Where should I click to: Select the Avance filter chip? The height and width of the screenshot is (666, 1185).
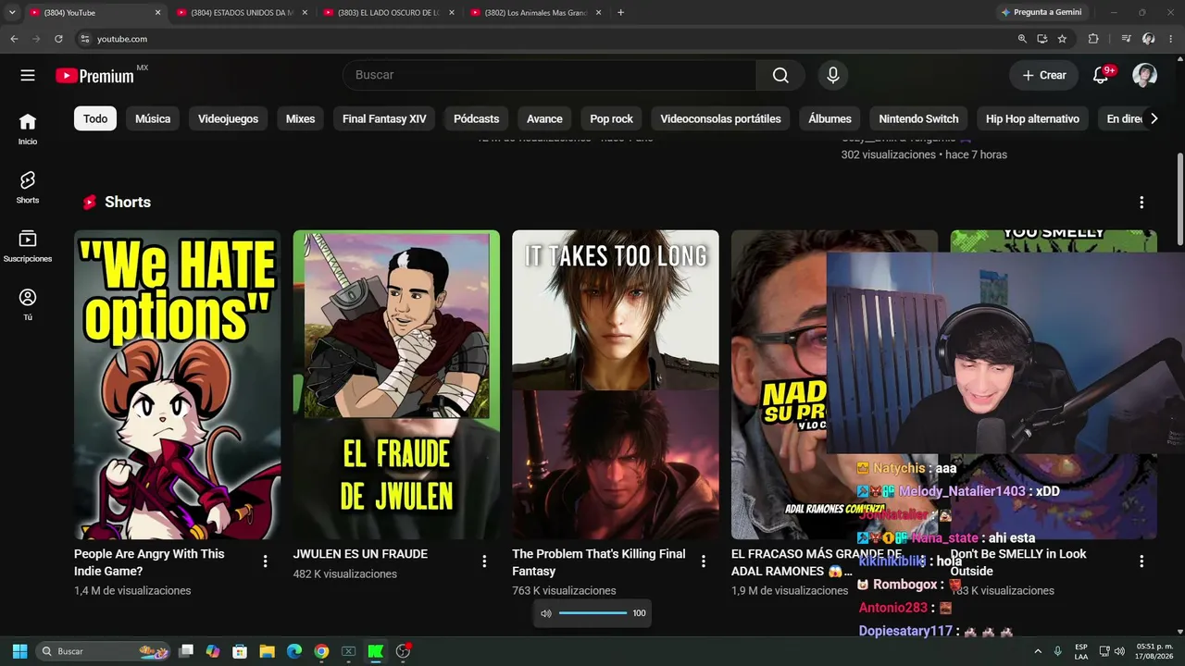544,118
